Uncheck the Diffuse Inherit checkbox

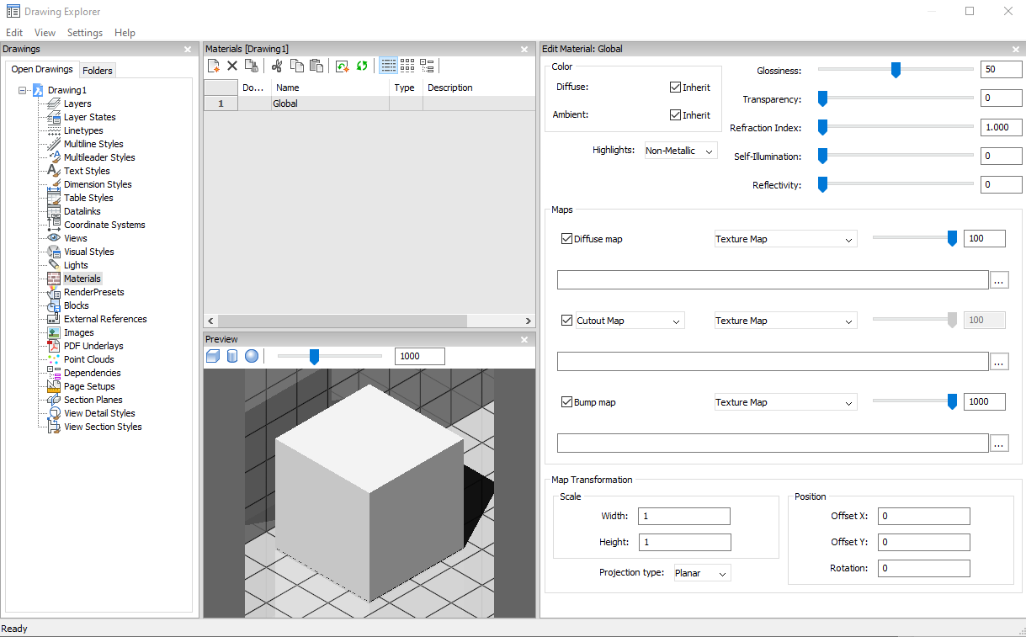675,88
